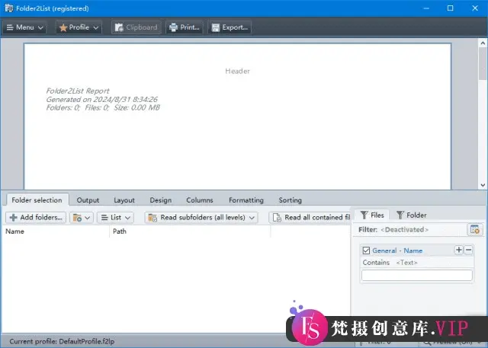Click the Folders: 0; Files: 0 line
The height and width of the screenshot is (348, 488).
tap(103, 108)
